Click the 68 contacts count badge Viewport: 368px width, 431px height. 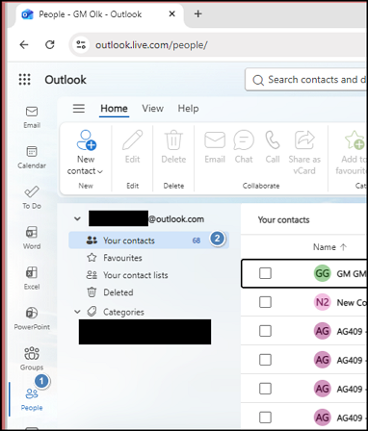point(197,241)
